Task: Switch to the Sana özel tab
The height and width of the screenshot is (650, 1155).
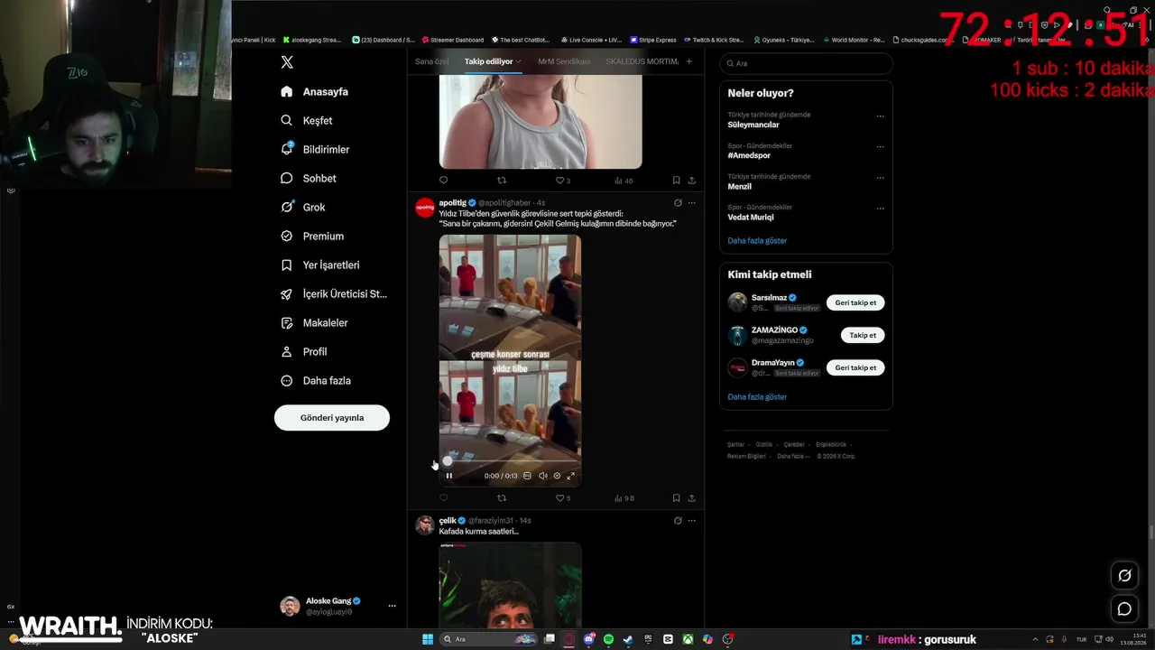Action: point(431,61)
